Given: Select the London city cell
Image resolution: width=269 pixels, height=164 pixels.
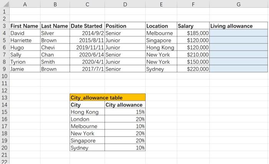Looking at the screenshot, I should pos(87,119).
